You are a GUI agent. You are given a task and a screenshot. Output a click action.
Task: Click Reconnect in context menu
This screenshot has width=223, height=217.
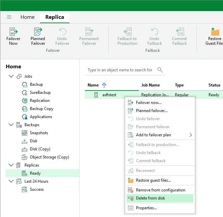160,171
